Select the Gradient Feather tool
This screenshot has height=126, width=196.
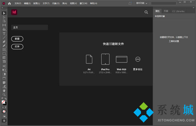[x=4, y=78]
